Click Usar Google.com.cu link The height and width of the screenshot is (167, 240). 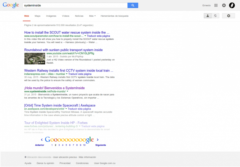click(x=105, y=163)
